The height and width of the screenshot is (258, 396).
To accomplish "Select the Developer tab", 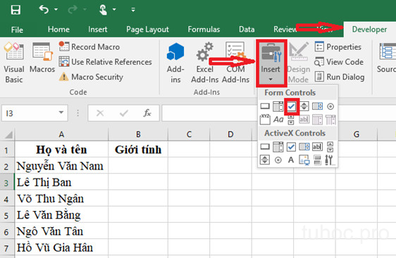I will (x=369, y=30).
